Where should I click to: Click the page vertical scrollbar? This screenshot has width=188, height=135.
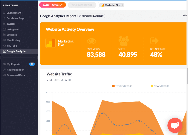point(187,76)
